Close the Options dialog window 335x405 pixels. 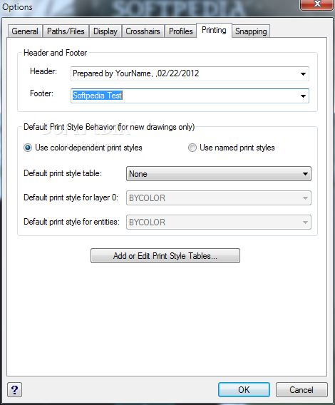316,5
